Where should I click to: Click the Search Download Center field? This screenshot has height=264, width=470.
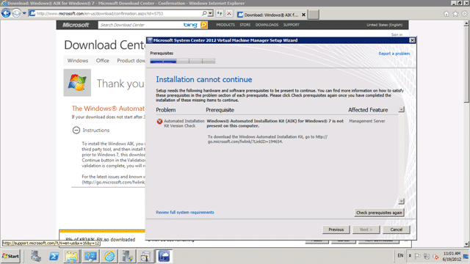(140, 25)
